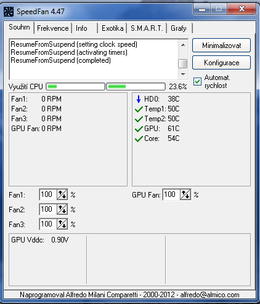Click the Fan3 percentage input field

[x=48, y=224]
